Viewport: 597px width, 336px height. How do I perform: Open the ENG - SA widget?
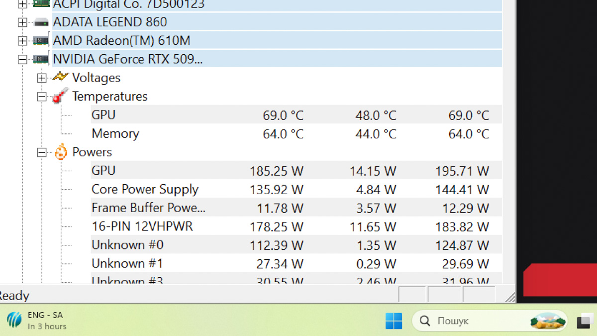coord(37,321)
